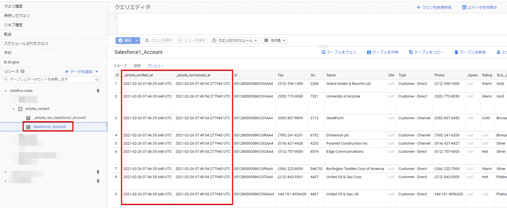This screenshot has width=507, height=208.
Task: Click テーブルをクエリ link
Action: tap(339, 52)
